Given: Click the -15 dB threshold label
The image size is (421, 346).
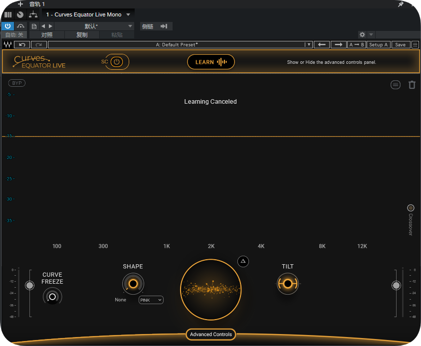Looking at the screenshot, I should (9, 136).
